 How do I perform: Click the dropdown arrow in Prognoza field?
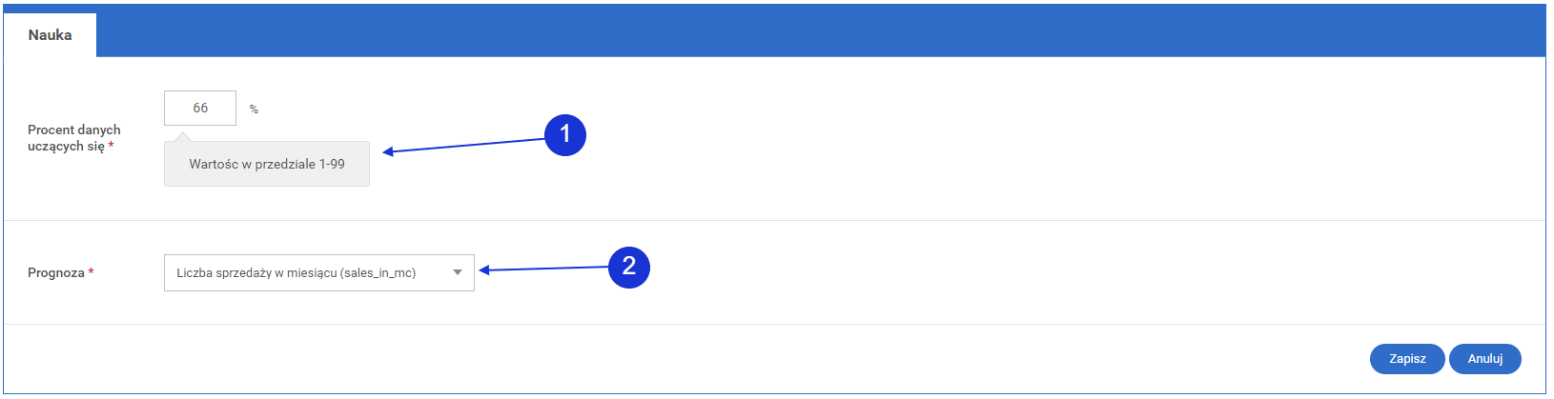(458, 272)
